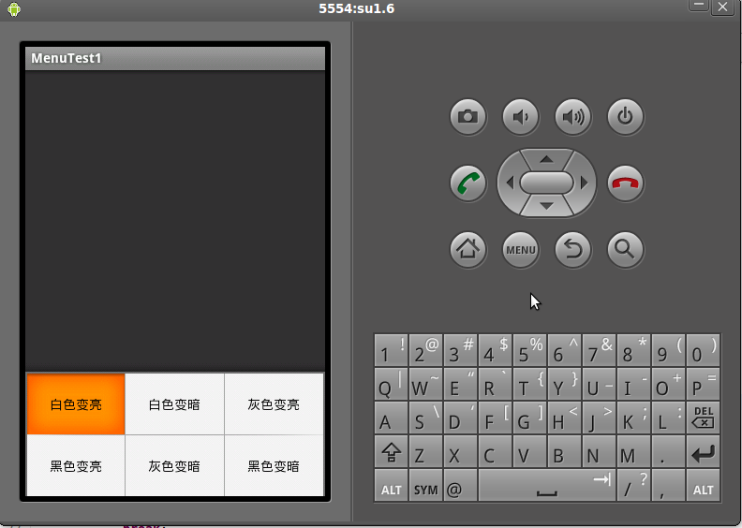This screenshot has width=742, height=528.
Task: Click the SYM key
Action: click(425, 486)
